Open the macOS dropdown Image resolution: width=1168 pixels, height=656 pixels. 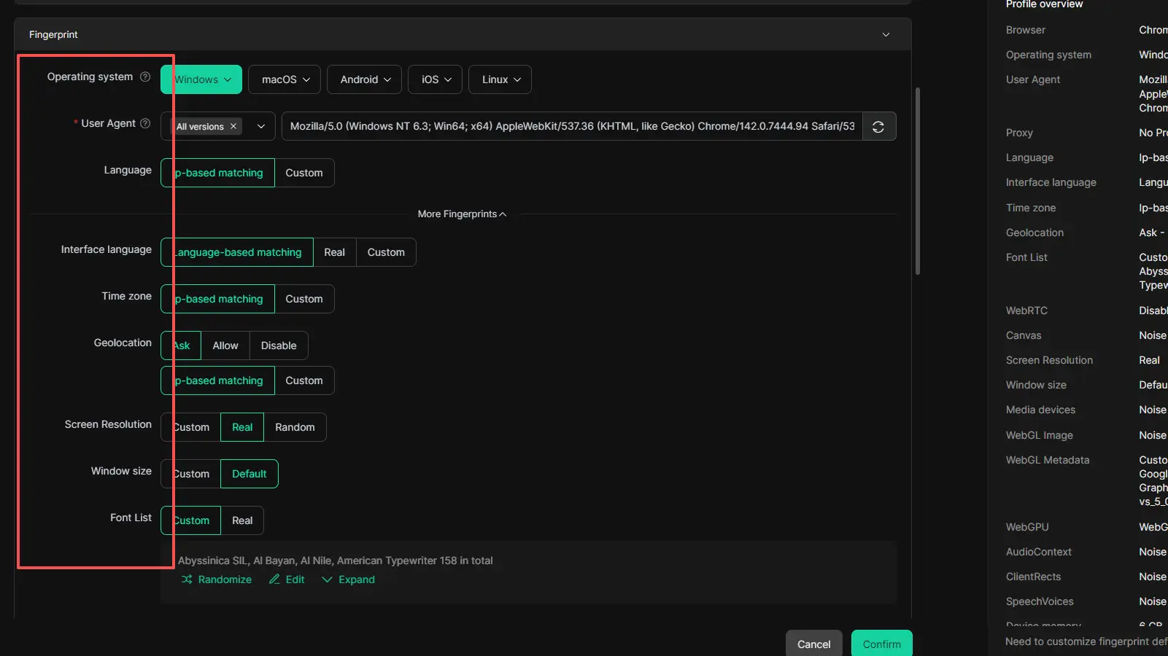pyautogui.click(x=285, y=79)
